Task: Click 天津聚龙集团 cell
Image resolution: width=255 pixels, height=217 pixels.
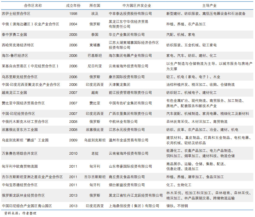Action: [x=119, y=85]
